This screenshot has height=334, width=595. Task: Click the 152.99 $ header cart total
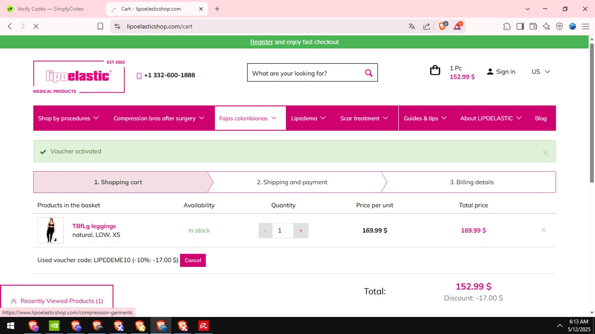pos(462,77)
